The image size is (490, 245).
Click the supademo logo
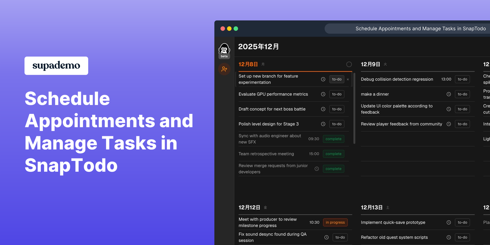(x=56, y=66)
